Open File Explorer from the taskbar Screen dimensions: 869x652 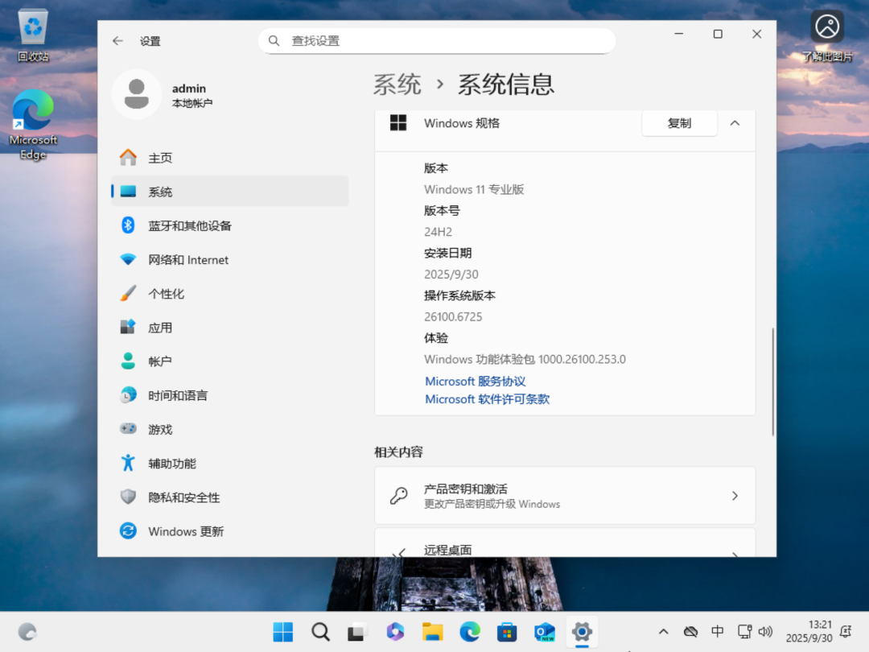(x=432, y=632)
